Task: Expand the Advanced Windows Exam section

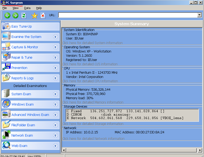Action: pyautogui.click(x=56, y=115)
